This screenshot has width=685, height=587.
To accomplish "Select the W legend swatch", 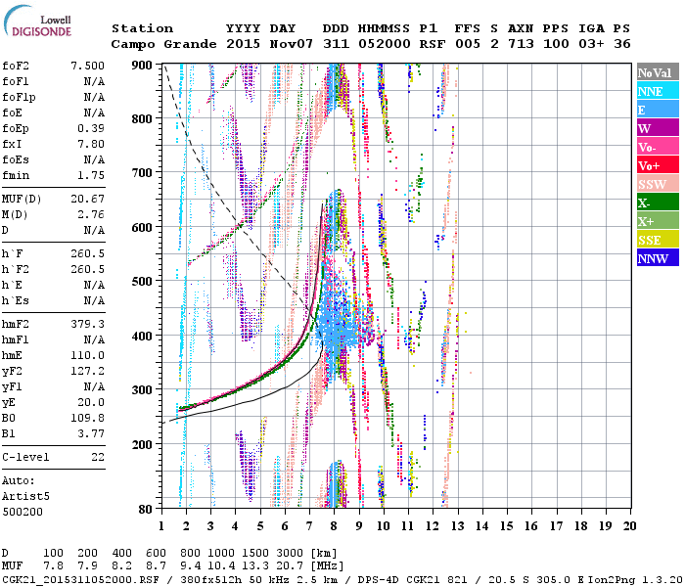I will [x=658, y=128].
